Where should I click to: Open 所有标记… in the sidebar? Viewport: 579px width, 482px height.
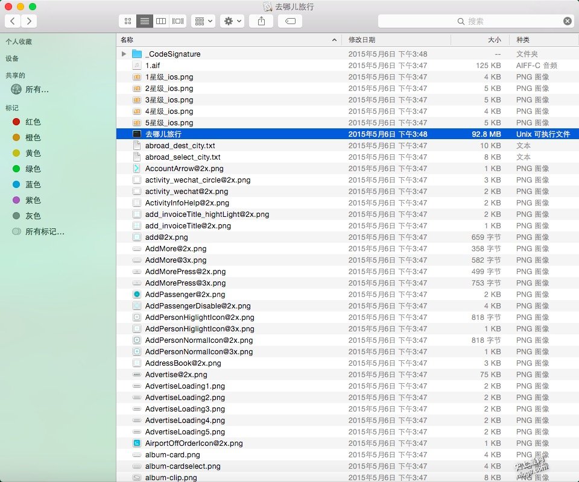click(39, 231)
